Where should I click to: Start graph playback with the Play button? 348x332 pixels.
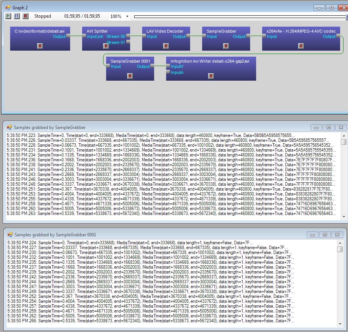tap(8, 16)
